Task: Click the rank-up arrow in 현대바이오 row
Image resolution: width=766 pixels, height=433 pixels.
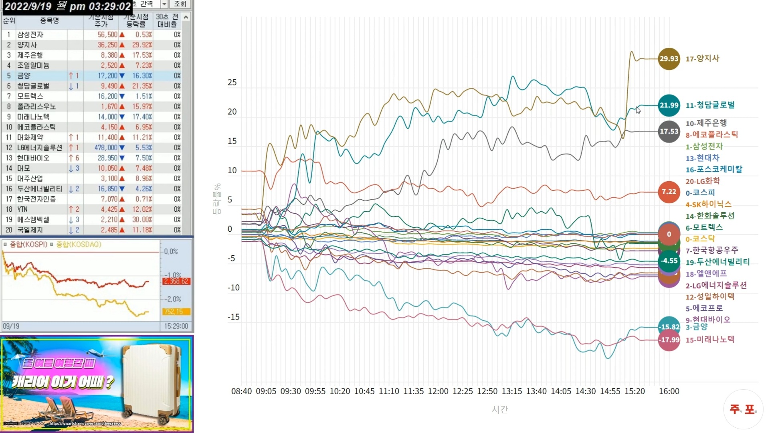Action: (71, 158)
